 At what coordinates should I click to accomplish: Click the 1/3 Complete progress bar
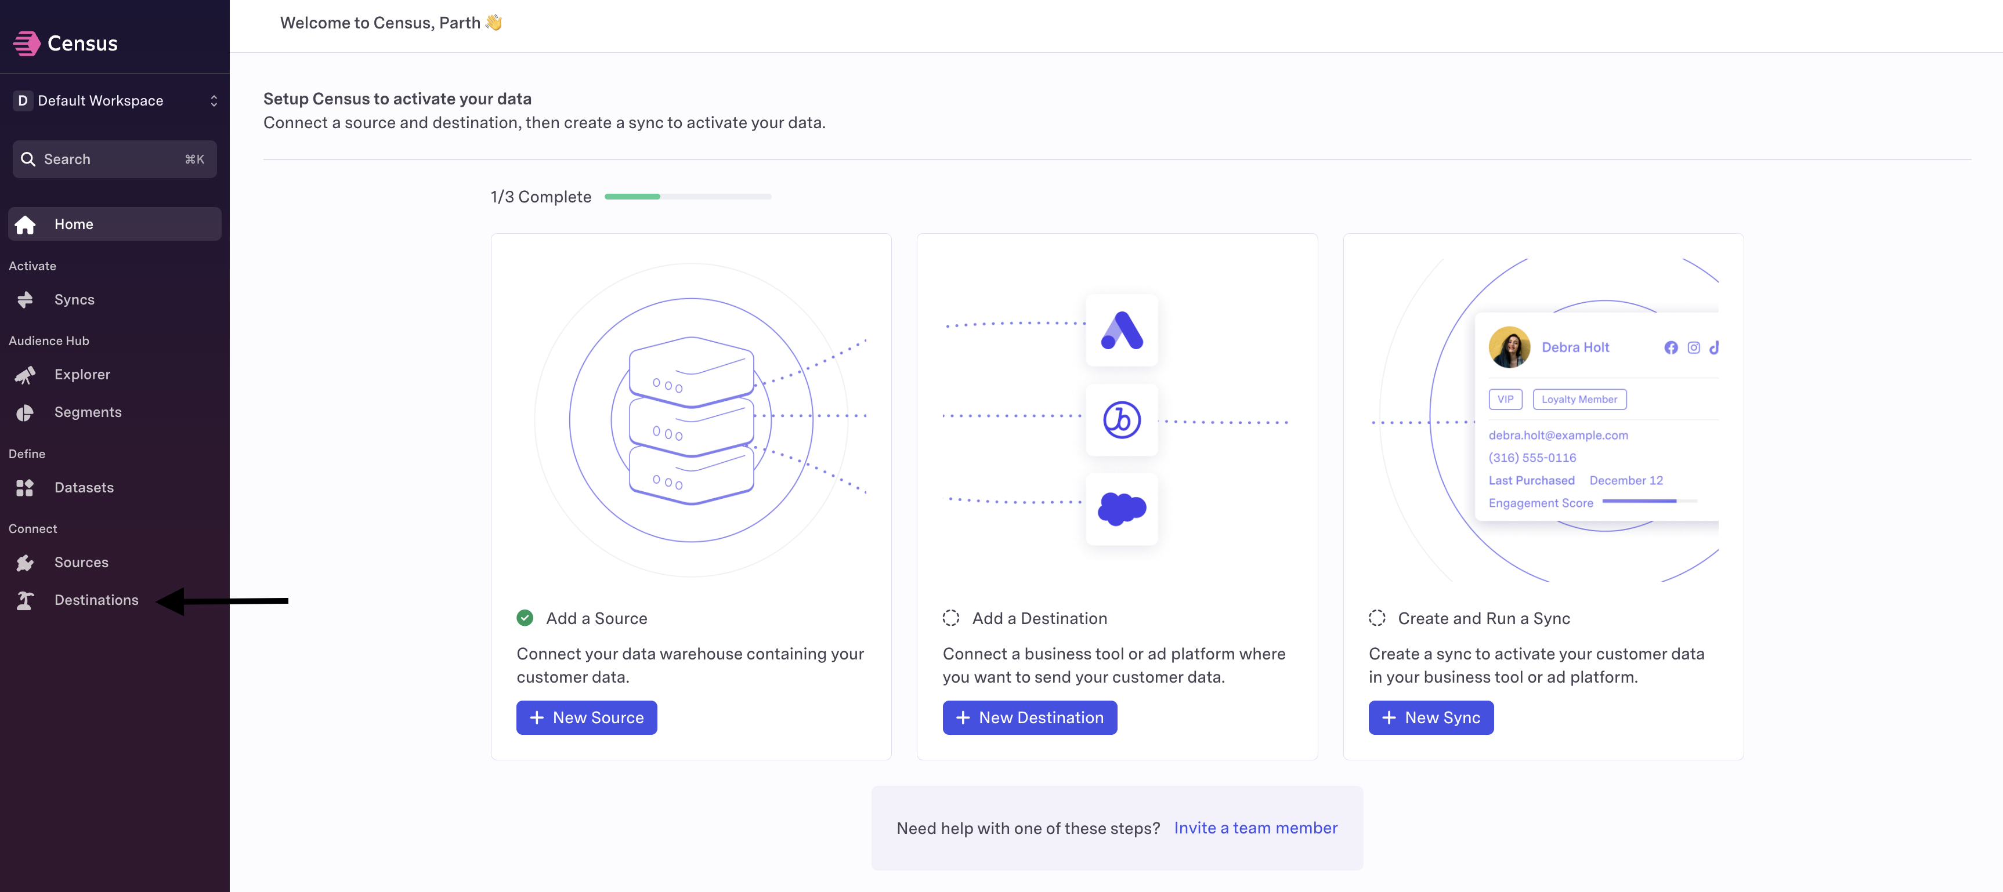(x=688, y=197)
